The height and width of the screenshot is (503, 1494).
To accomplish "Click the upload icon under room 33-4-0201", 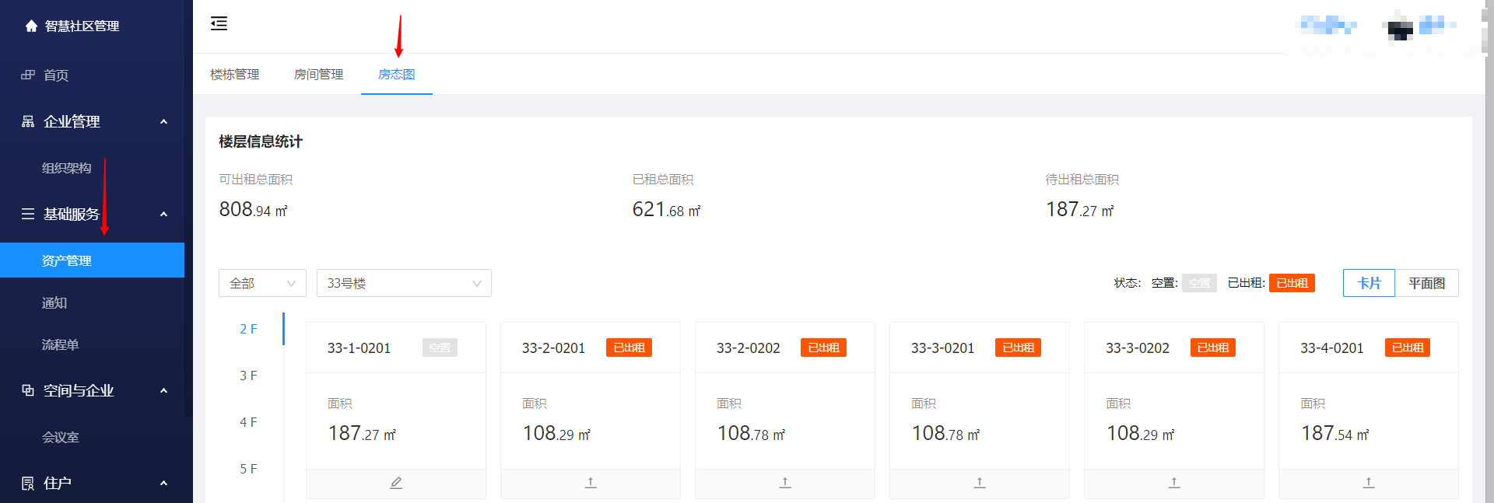I will click(x=1369, y=483).
